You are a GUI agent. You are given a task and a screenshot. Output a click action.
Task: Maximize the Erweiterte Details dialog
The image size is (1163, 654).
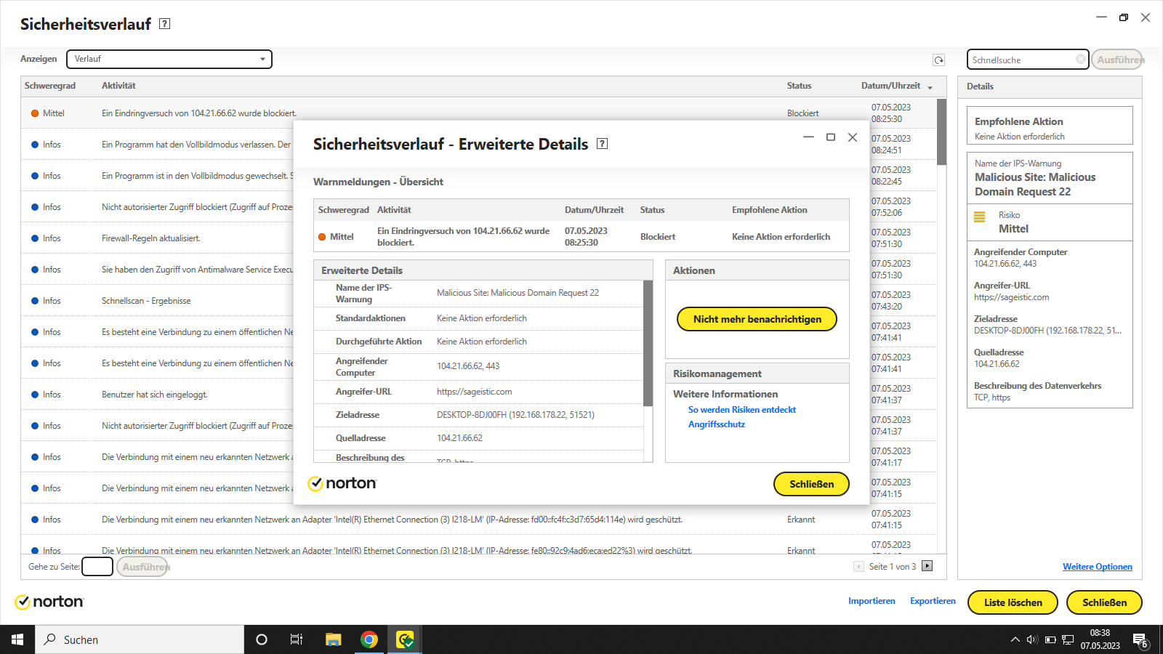pos(831,137)
